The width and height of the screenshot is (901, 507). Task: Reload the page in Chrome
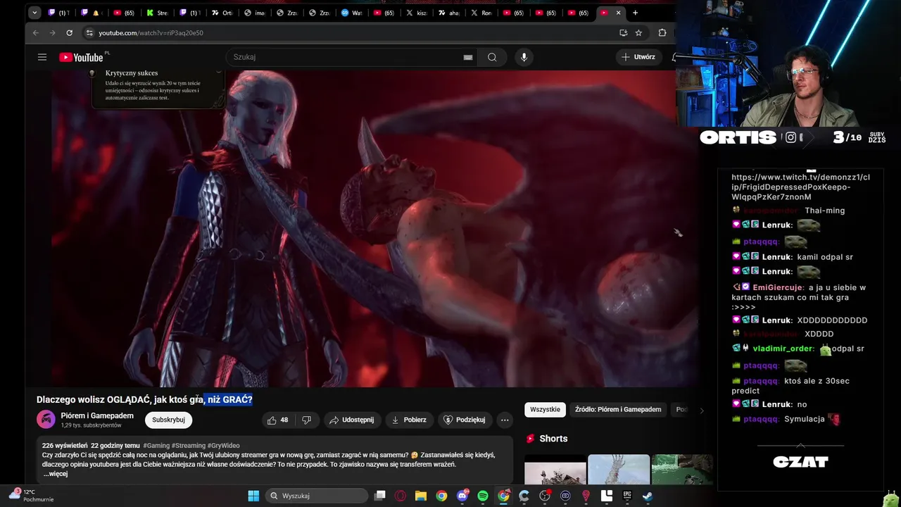point(69,32)
